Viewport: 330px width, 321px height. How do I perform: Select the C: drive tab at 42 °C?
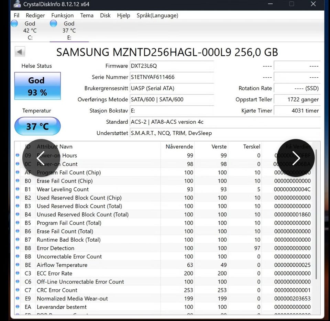click(30, 31)
